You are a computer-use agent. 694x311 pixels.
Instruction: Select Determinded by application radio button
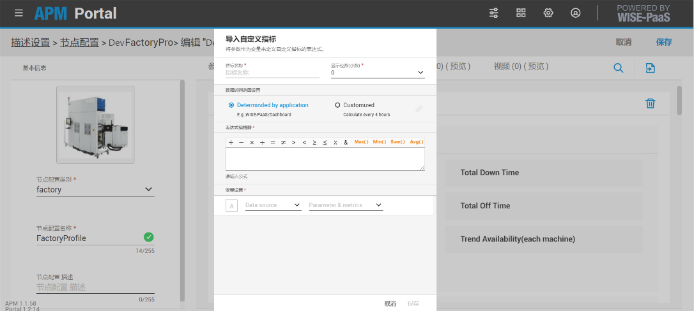point(231,105)
